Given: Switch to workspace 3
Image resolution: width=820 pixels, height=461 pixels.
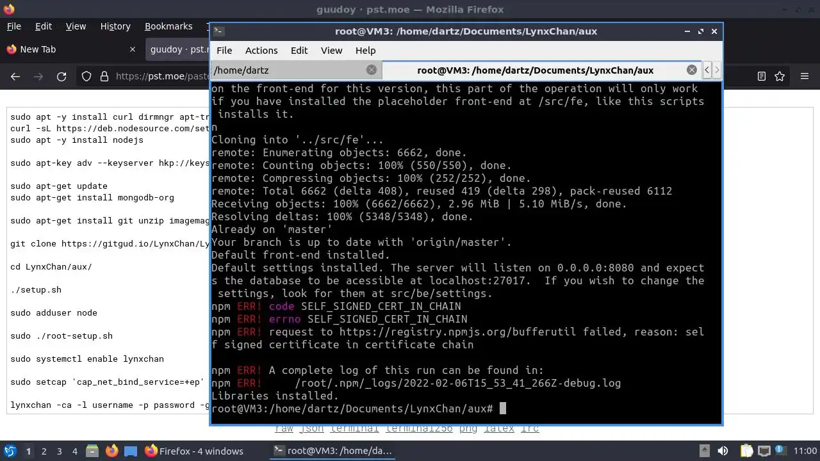Looking at the screenshot, I should [x=59, y=451].
